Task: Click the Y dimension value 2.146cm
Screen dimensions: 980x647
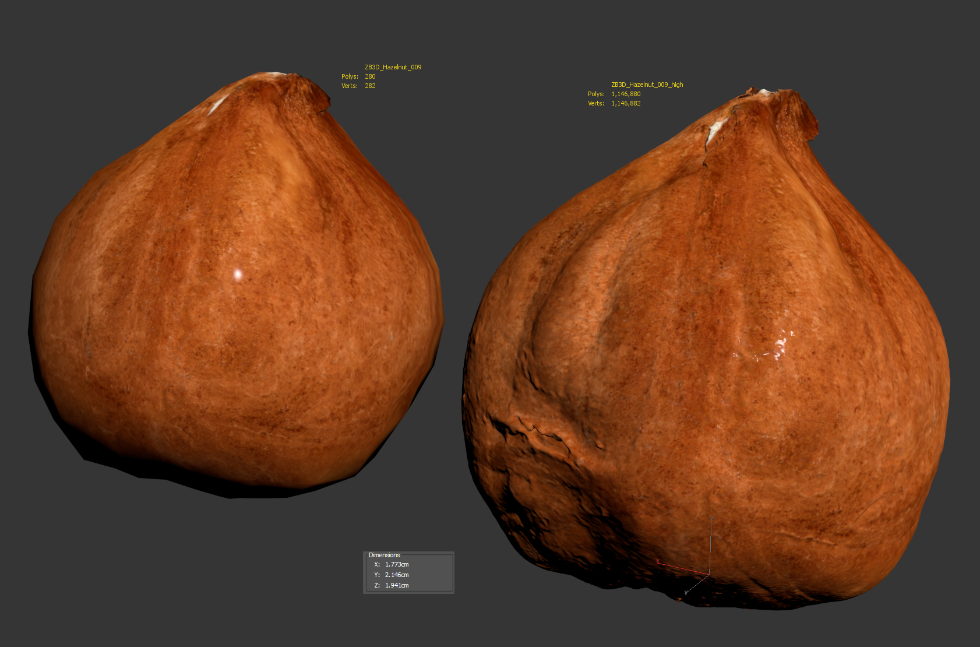Action: click(x=397, y=575)
